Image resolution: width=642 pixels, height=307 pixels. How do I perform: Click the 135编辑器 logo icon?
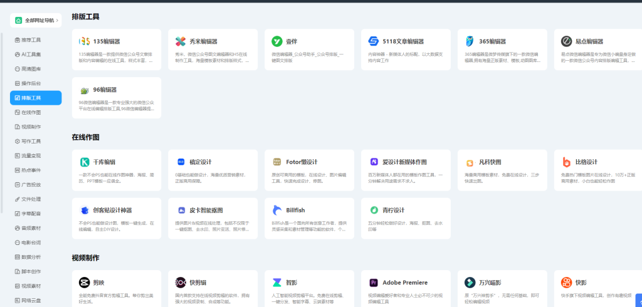coord(85,41)
